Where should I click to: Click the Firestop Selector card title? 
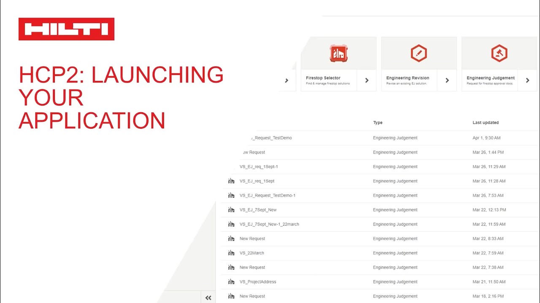(x=323, y=78)
